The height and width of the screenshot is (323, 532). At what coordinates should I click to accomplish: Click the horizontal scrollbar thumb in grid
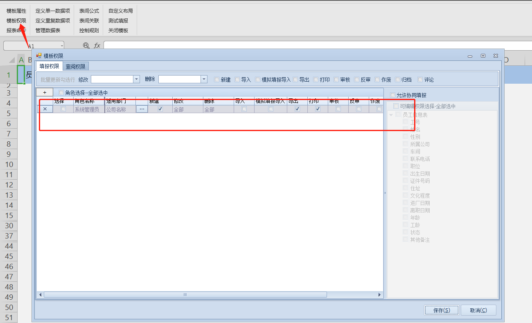[x=185, y=294]
